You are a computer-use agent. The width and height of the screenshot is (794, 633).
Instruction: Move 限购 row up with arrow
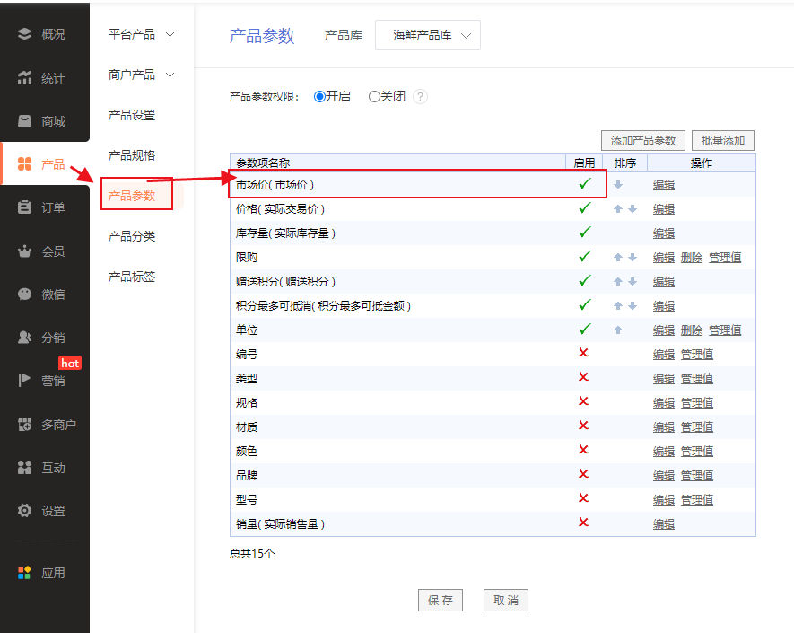pyautogui.click(x=618, y=258)
